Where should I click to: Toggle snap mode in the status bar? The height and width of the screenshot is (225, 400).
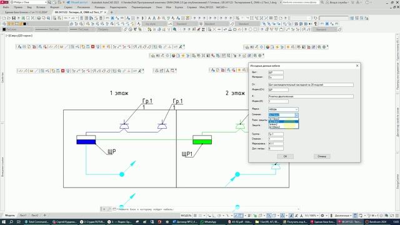tap(200, 216)
